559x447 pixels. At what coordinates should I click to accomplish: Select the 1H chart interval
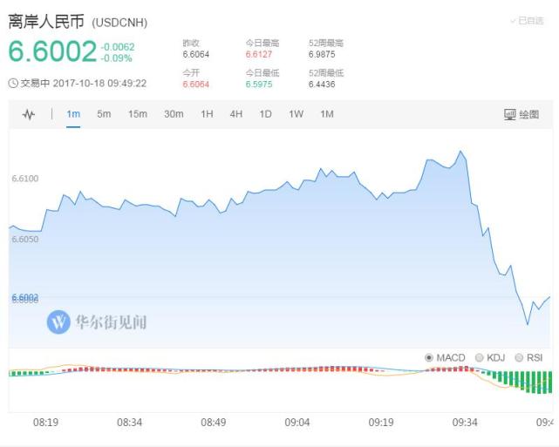click(207, 114)
